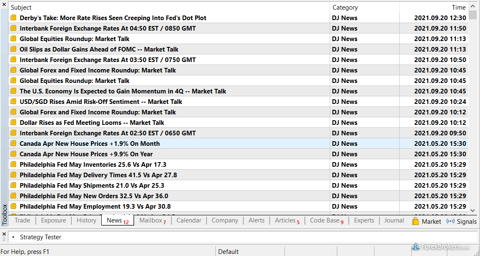Viewport: 480px width, 256px height.
Task: Click the news icon beside Derby's Take headline
Action: pos(13,18)
